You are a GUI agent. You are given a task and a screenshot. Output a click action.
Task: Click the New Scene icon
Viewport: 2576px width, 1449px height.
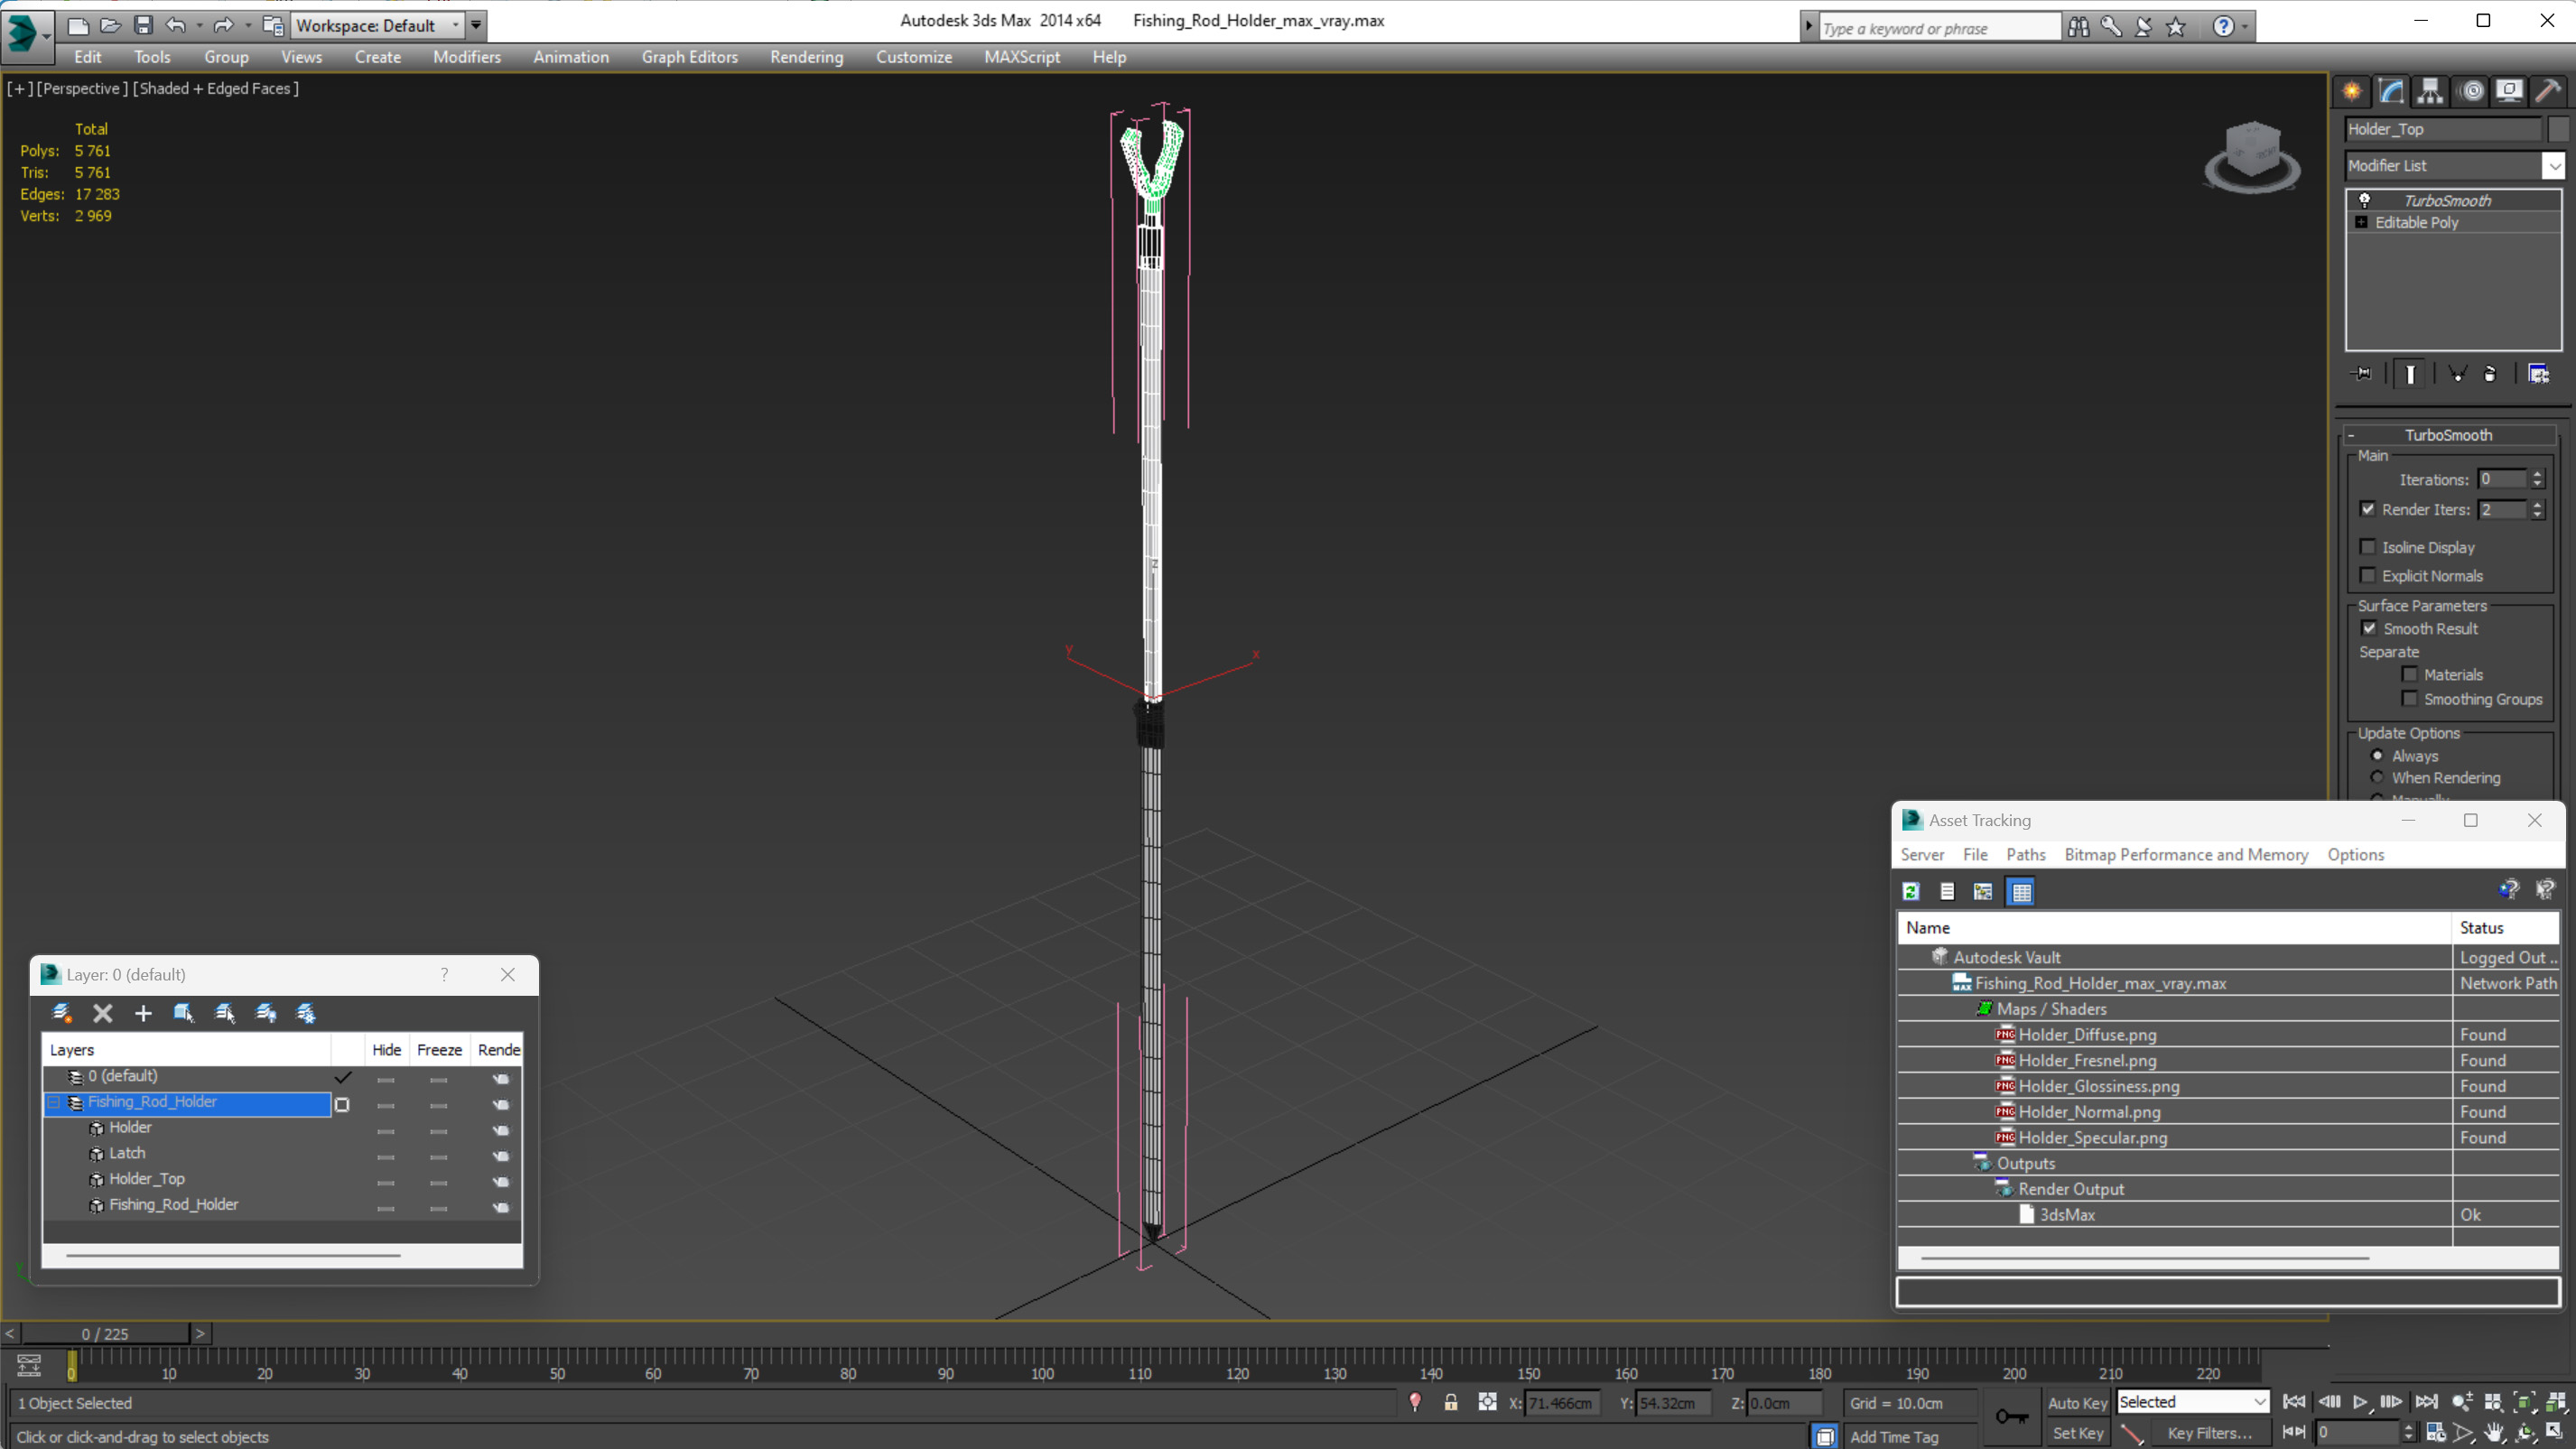(77, 25)
